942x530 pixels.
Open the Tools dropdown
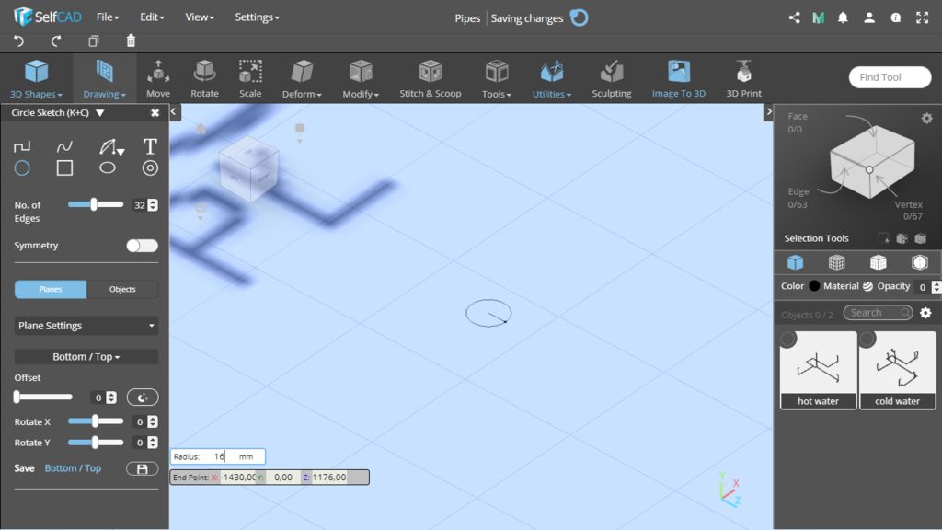coord(496,79)
